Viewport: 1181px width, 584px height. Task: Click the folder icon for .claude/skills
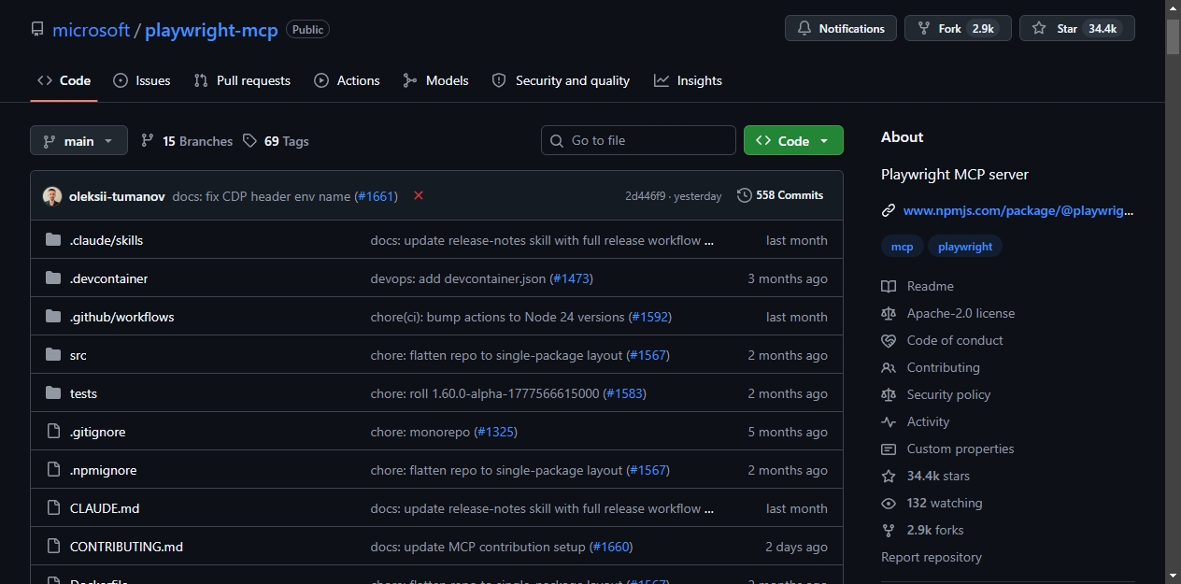53,240
